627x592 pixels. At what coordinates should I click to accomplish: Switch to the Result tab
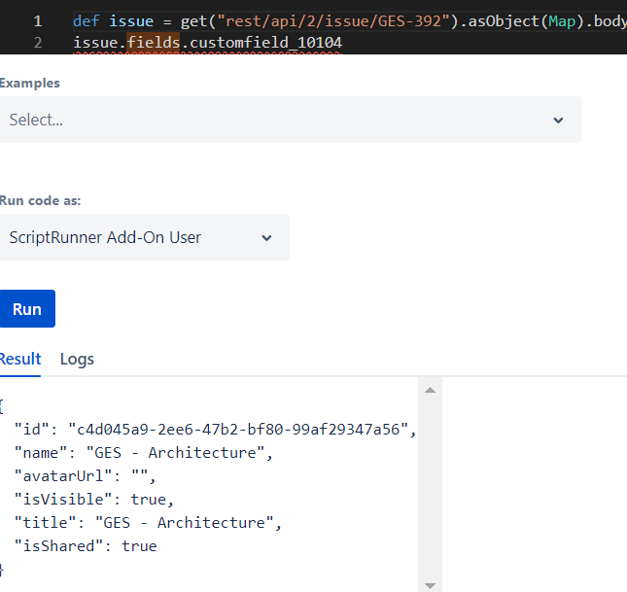20,359
